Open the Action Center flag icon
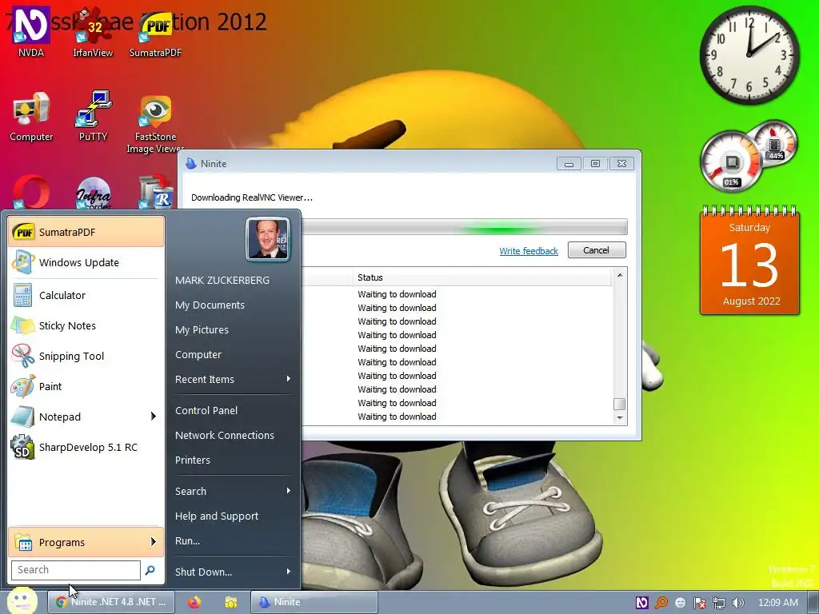 click(x=699, y=603)
